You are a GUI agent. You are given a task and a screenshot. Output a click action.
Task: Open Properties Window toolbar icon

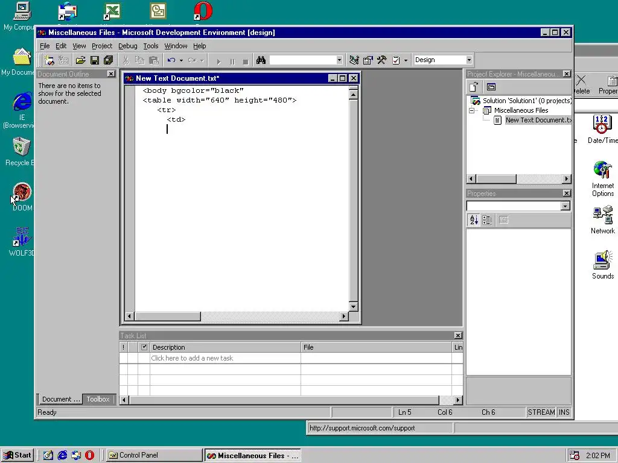click(x=368, y=60)
